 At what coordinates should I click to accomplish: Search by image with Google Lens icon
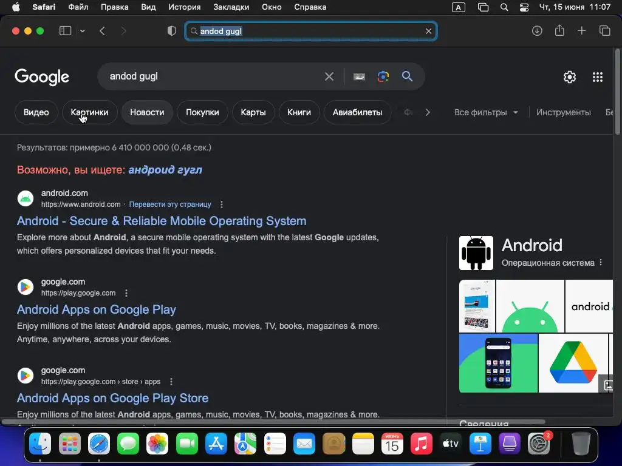pyautogui.click(x=383, y=76)
